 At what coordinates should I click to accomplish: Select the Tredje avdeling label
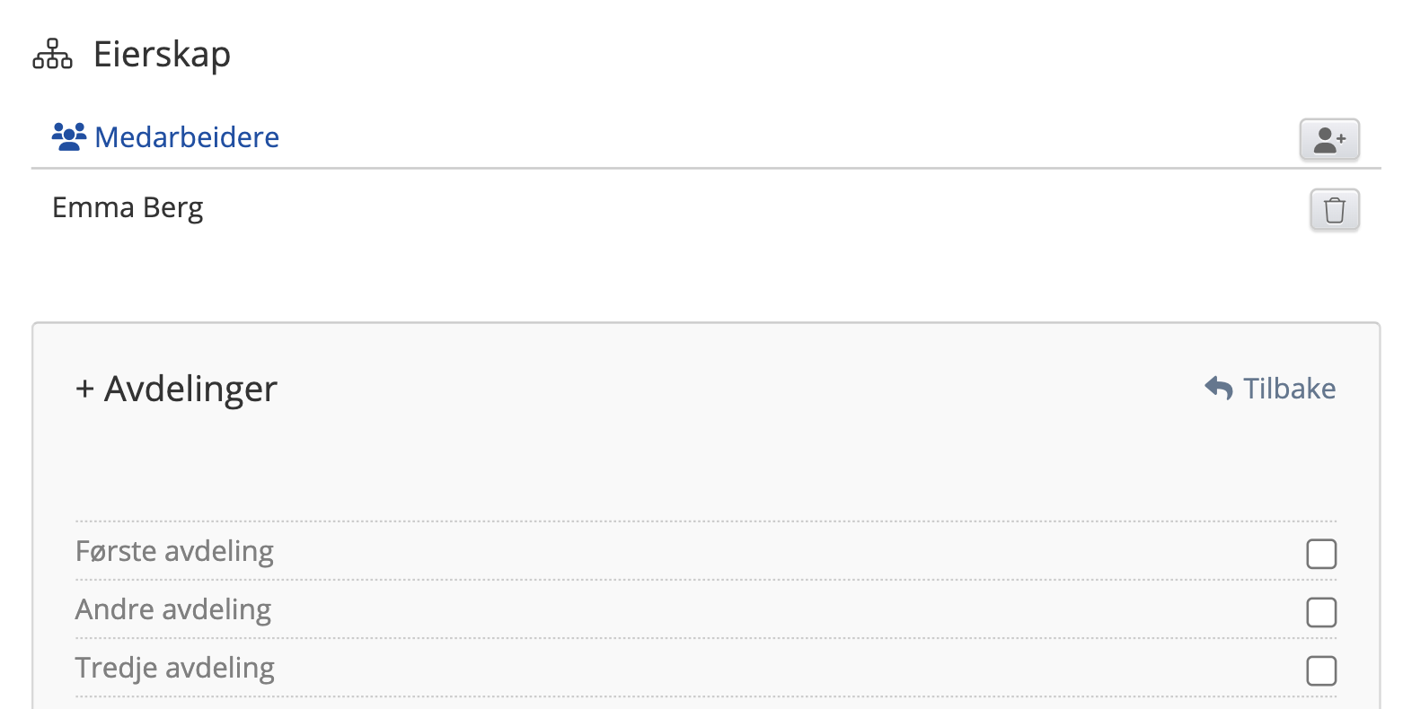coord(175,668)
